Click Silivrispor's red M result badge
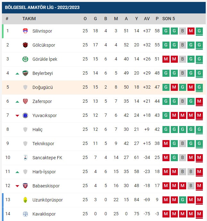 (191, 31)
